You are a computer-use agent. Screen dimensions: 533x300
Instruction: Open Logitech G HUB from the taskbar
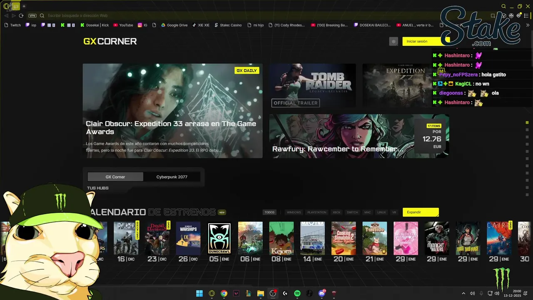tap(285, 293)
